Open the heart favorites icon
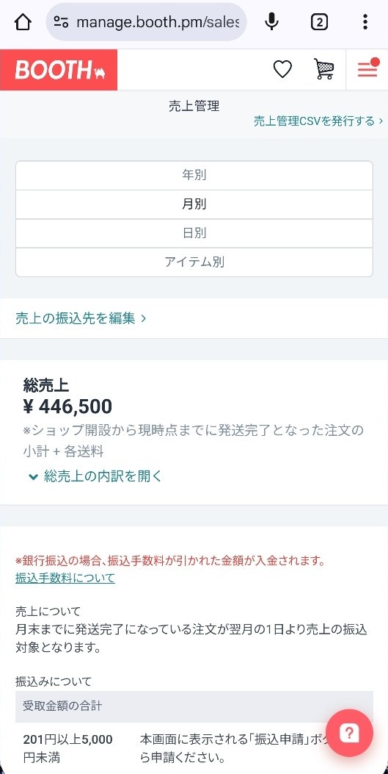This screenshot has height=774, width=388. pyautogui.click(x=282, y=70)
